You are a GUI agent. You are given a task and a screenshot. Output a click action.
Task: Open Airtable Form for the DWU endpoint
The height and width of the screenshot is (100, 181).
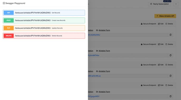[x=103, y=30]
